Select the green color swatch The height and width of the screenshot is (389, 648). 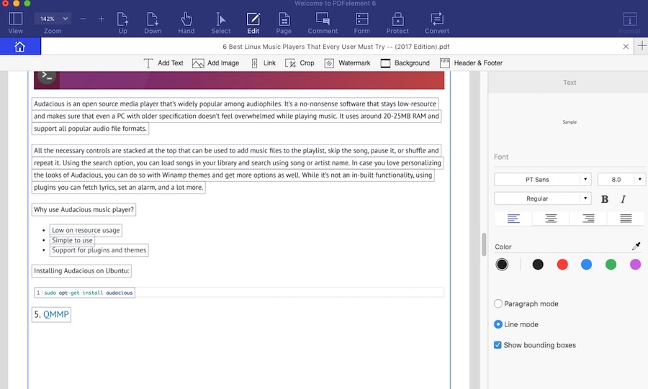pos(611,265)
